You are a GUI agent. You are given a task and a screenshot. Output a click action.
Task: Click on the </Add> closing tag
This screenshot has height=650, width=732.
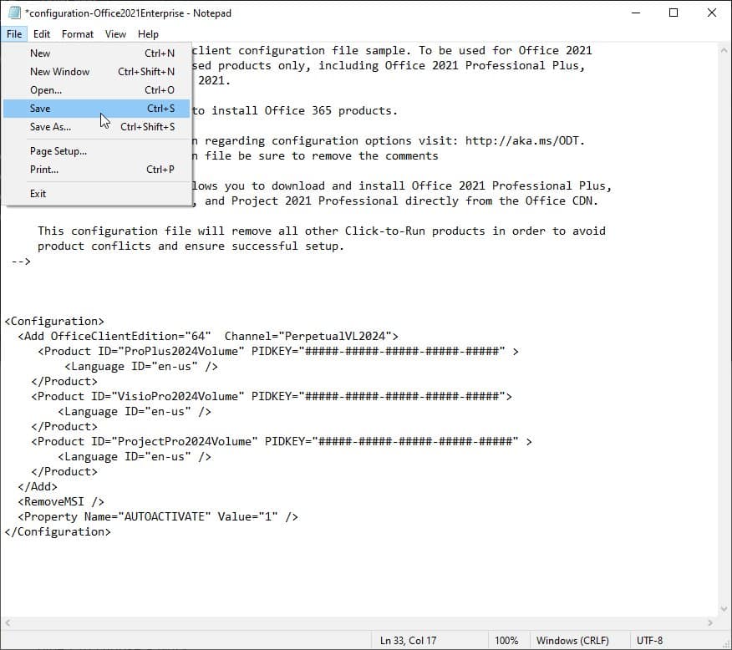tap(38, 486)
